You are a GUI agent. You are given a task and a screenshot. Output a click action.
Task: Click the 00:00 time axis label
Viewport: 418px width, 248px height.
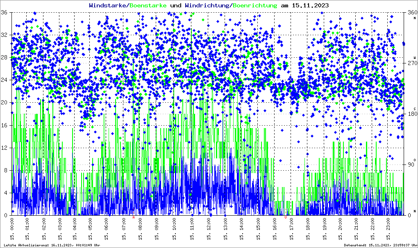[12, 229]
